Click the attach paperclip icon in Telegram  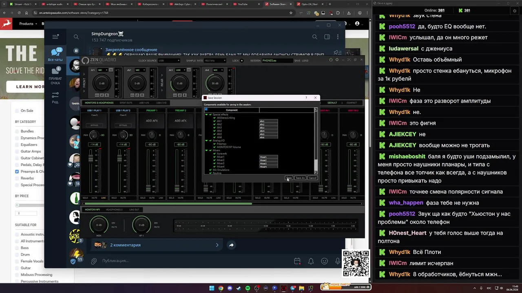pyautogui.click(x=94, y=261)
